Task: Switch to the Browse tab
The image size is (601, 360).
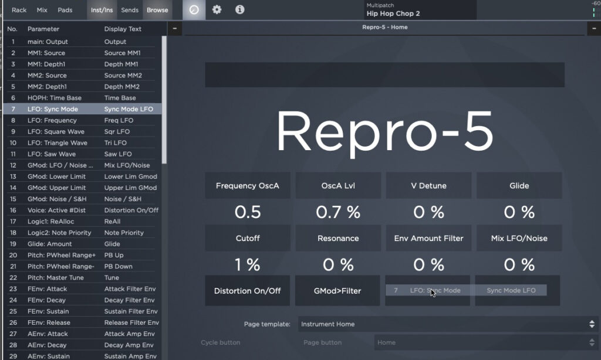Action: 157,10
